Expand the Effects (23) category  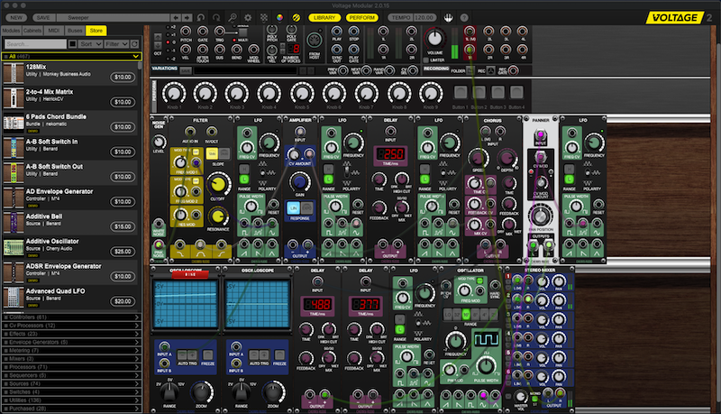click(72, 334)
